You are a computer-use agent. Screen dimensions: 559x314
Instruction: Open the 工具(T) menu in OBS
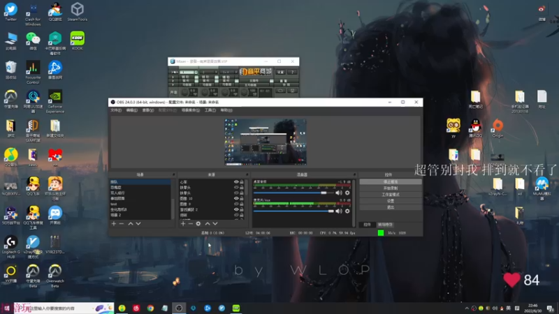210,110
